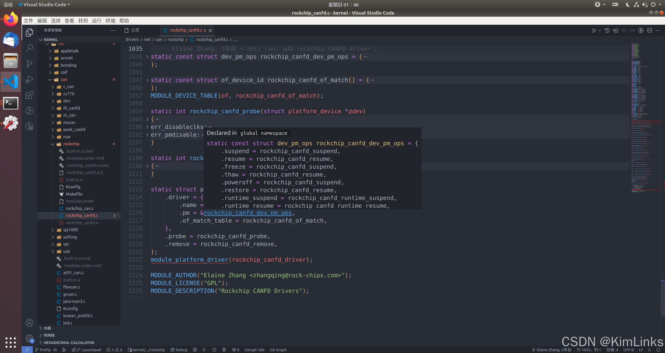Open the Extensions view icon
665x353 pixels.
pos(29,95)
